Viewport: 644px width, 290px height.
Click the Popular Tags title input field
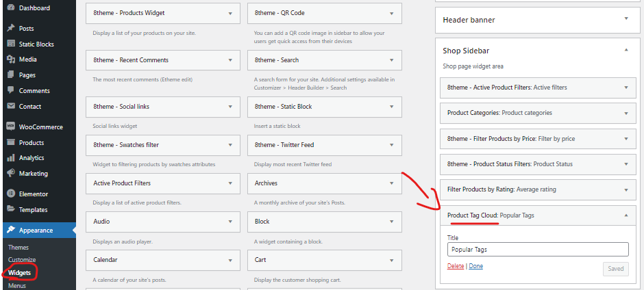538,250
